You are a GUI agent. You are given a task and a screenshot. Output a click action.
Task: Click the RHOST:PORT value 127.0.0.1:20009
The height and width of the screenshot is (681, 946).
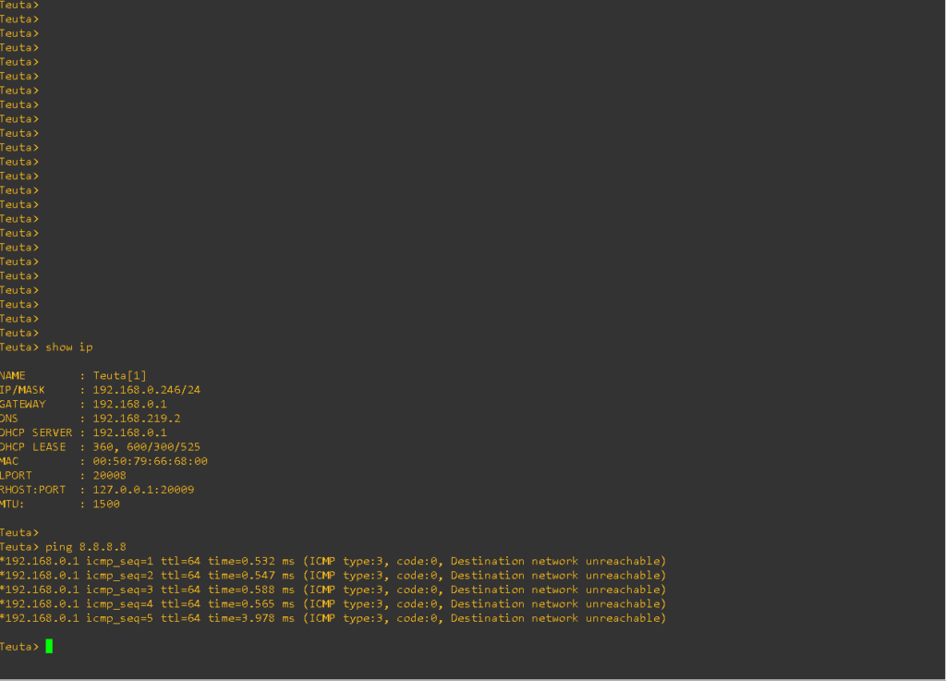coord(143,490)
